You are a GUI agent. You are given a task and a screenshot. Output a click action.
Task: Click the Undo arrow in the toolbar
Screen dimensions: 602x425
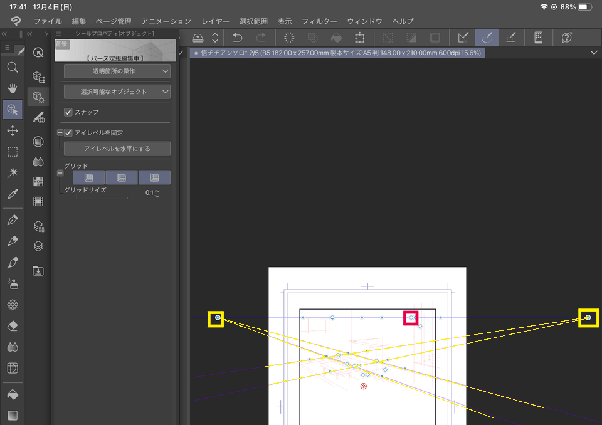(238, 38)
